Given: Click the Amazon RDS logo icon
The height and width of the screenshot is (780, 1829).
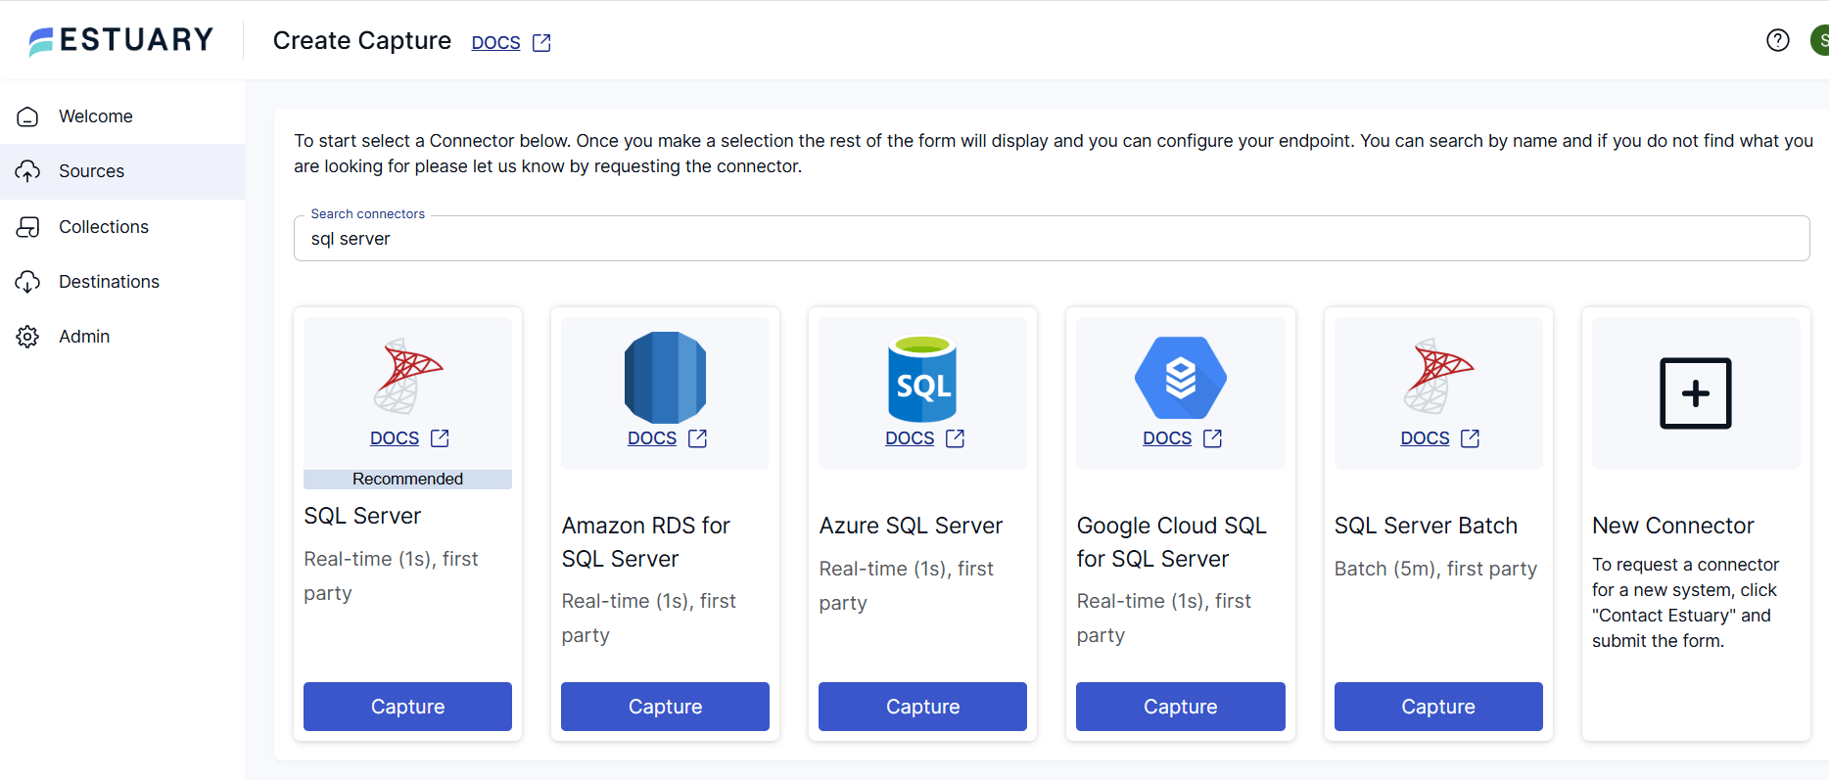Looking at the screenshot, I should pyautogui.click(x=666, y=378).
